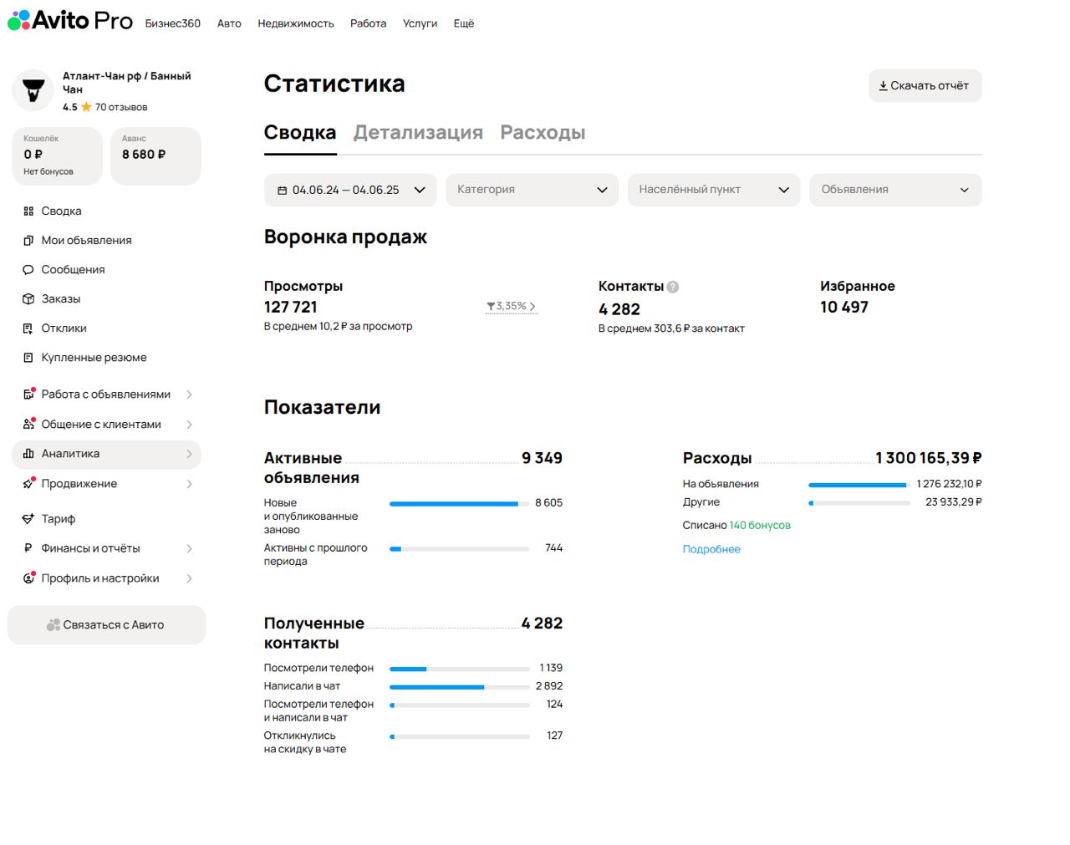Click the Написали в чат progress bar
Viewport: 1070px width, 845px height.
459,687
